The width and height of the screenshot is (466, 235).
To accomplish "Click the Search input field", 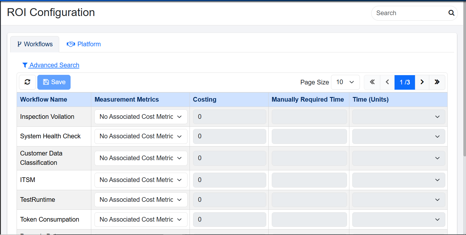I will point(410,13).
